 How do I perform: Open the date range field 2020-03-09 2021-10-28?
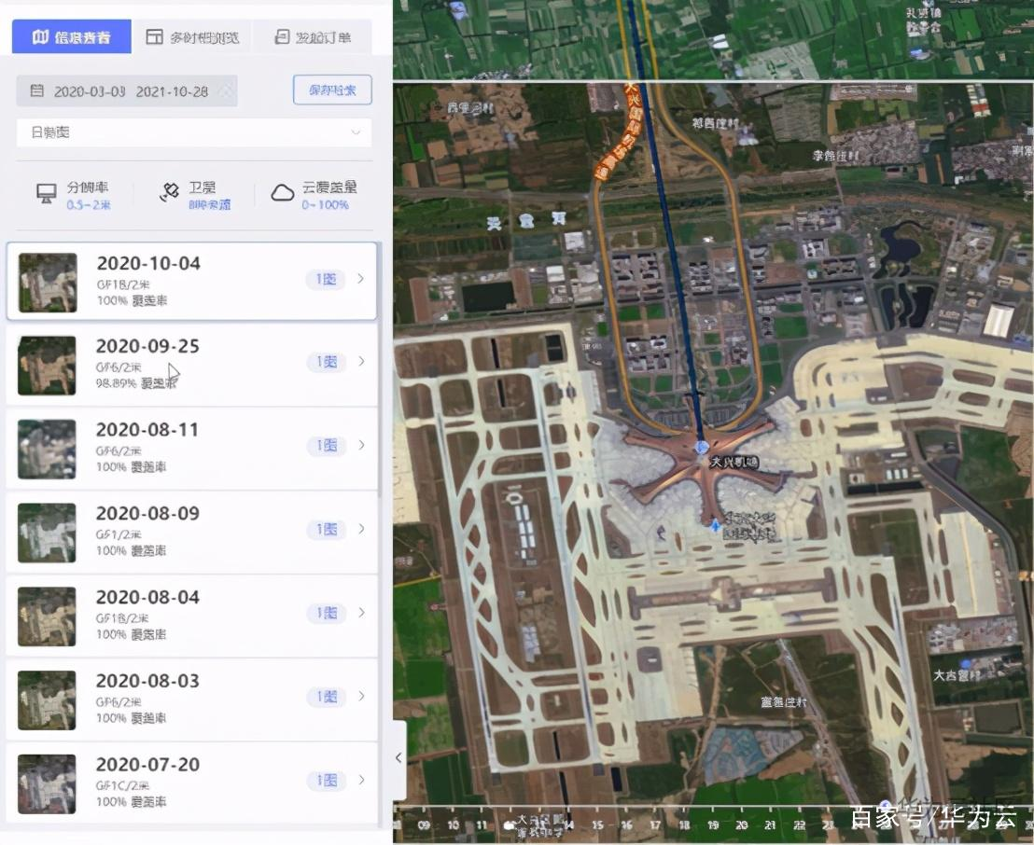tap(127, 91)
